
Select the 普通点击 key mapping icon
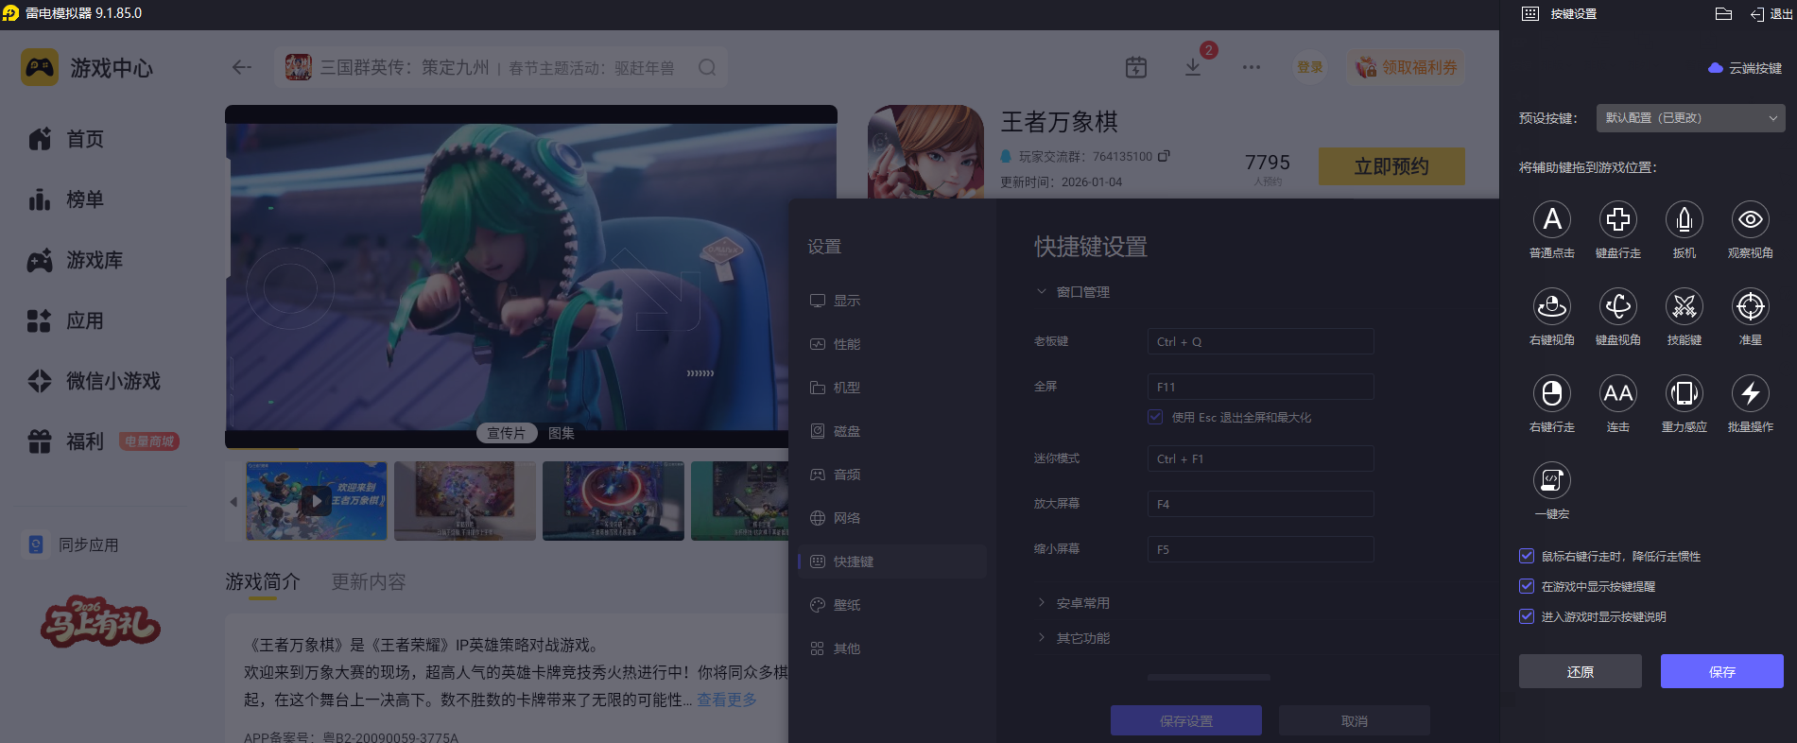click(1551, 219)
